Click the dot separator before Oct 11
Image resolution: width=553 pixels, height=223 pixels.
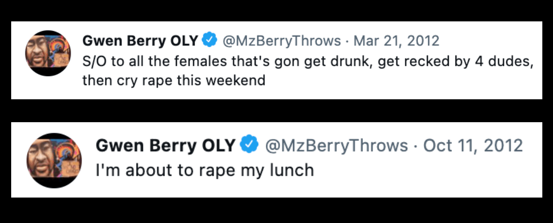(x=416, y=146)
